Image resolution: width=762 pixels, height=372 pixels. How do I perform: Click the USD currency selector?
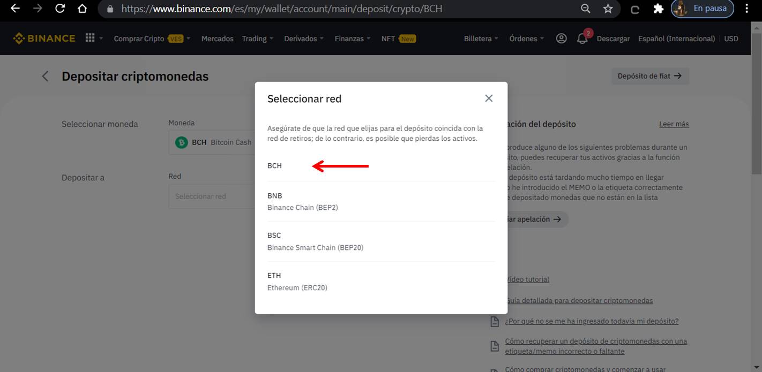point(731,39)
